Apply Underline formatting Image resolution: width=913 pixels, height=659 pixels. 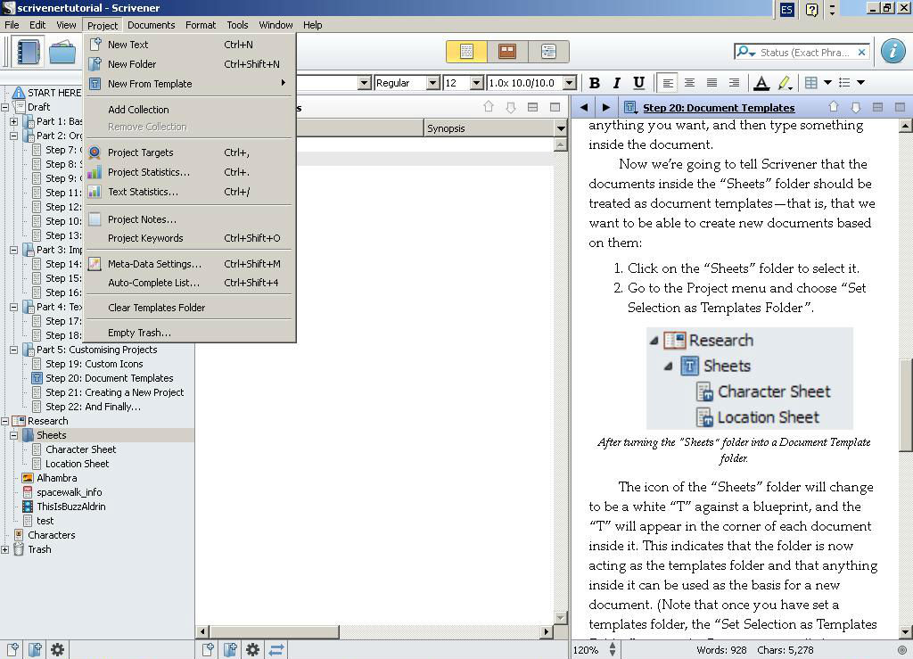click(x=638, y=83)
